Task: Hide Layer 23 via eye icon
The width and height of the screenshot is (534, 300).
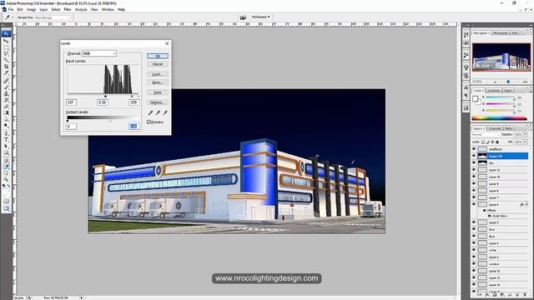Action: (x=474, y=156)
